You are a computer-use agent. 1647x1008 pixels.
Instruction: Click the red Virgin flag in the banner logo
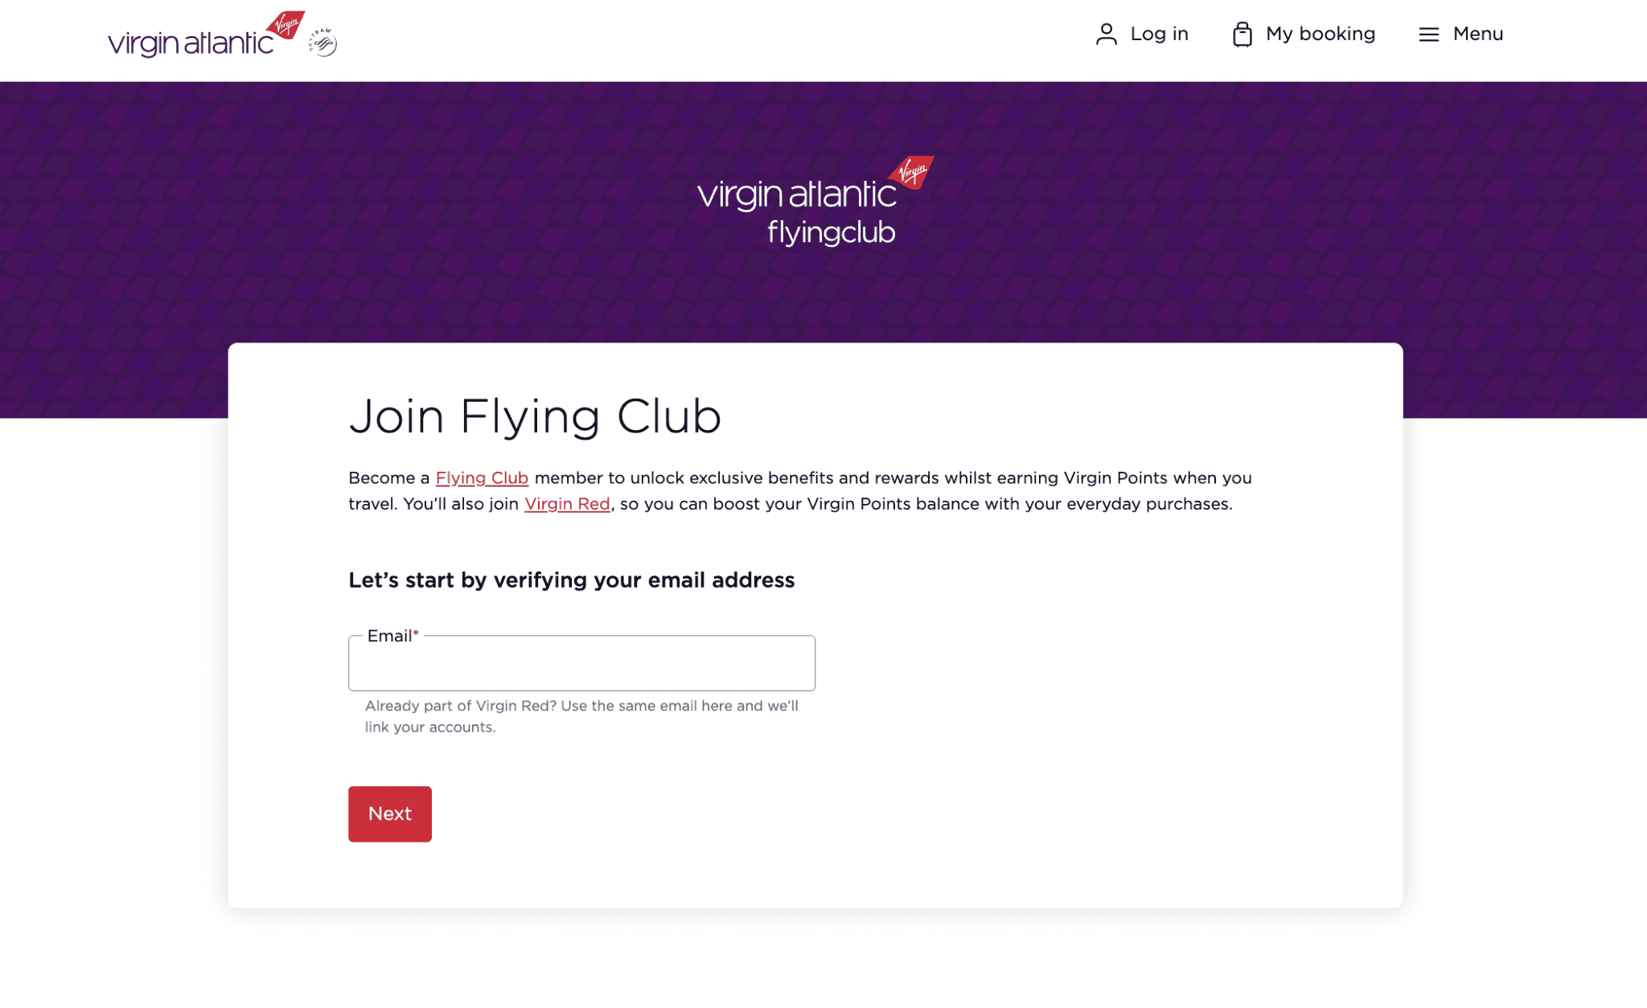(910, 172)
